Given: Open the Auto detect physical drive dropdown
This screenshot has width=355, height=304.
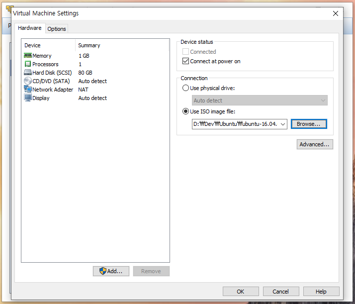Looking at the screenshot, I should [x=260, y=101].
